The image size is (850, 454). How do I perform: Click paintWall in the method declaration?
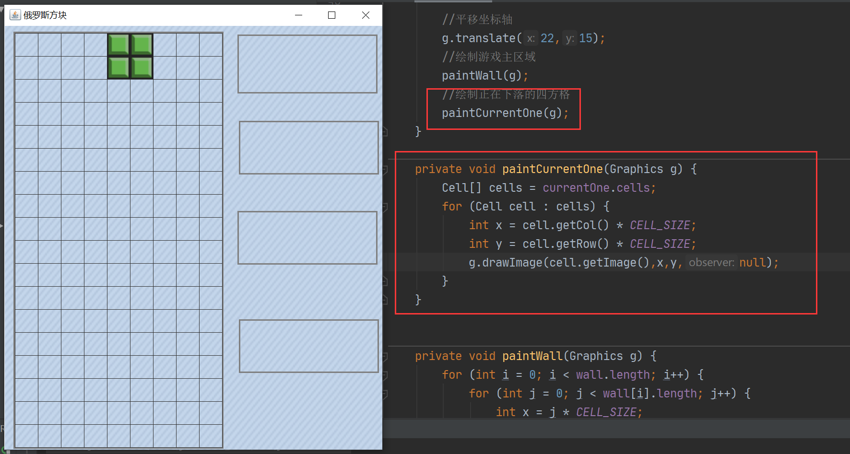click(x=532, y=356)
